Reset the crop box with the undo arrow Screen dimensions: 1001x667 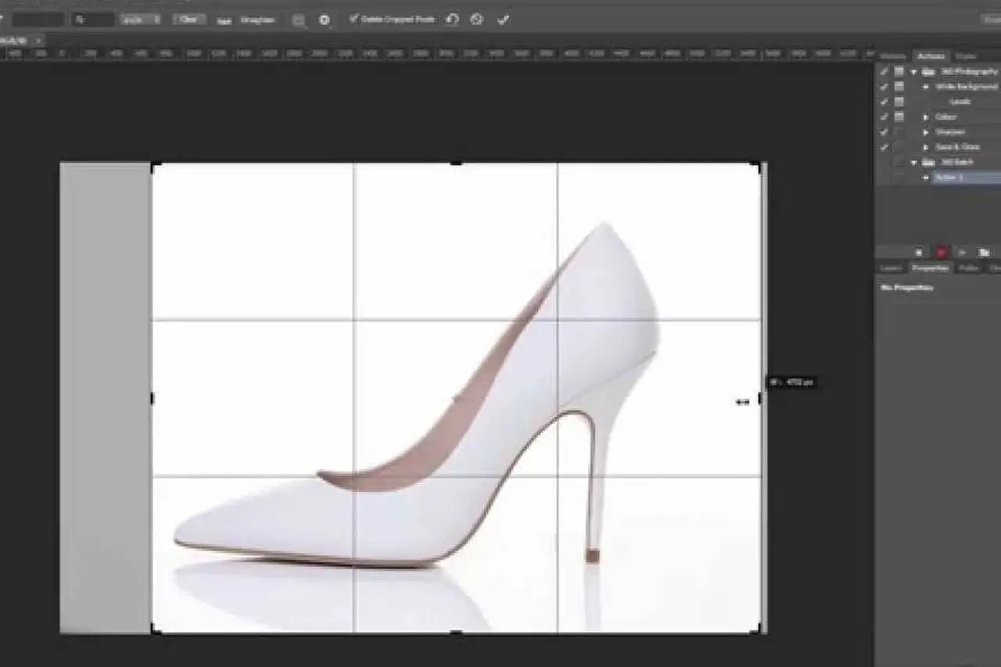point(452,20)
